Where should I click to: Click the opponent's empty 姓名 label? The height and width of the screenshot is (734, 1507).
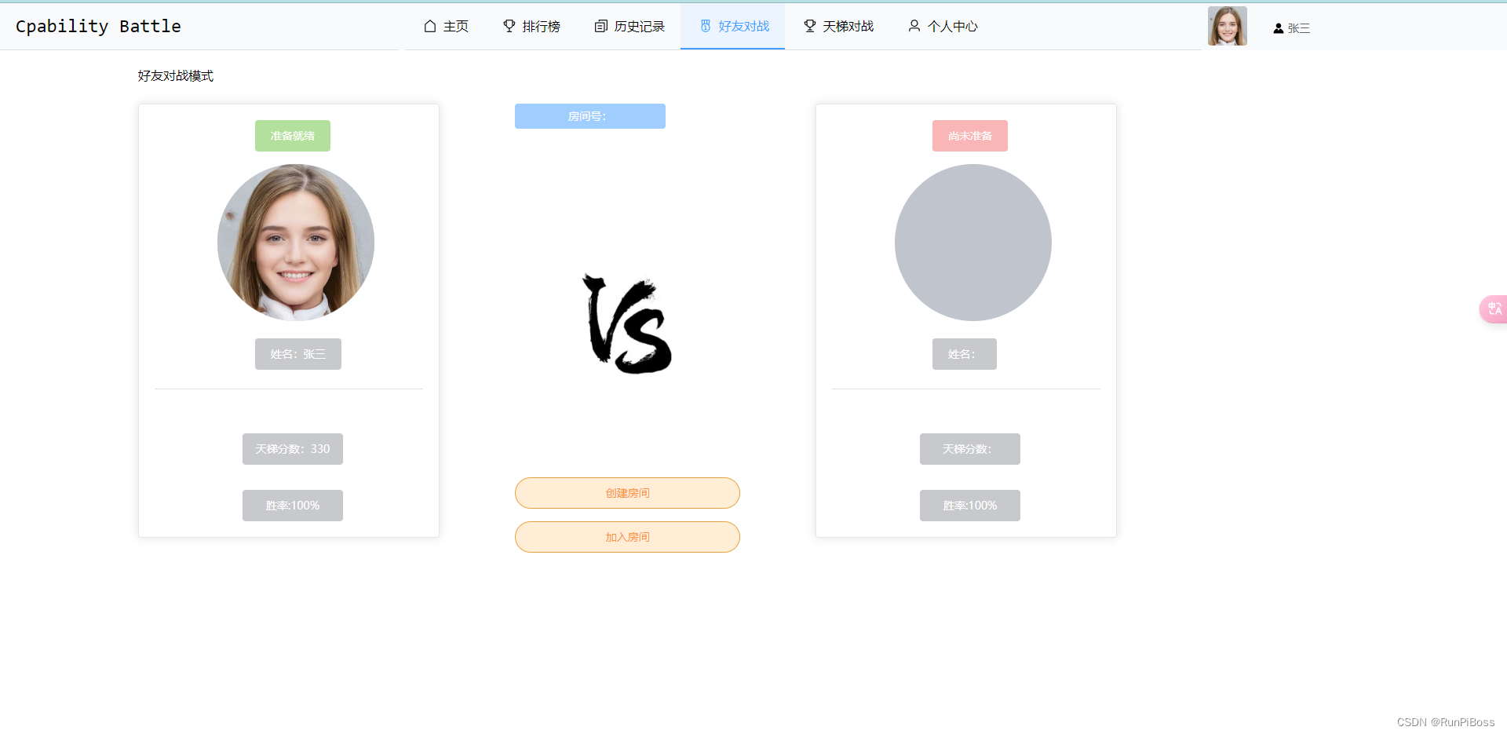(965, 354)
